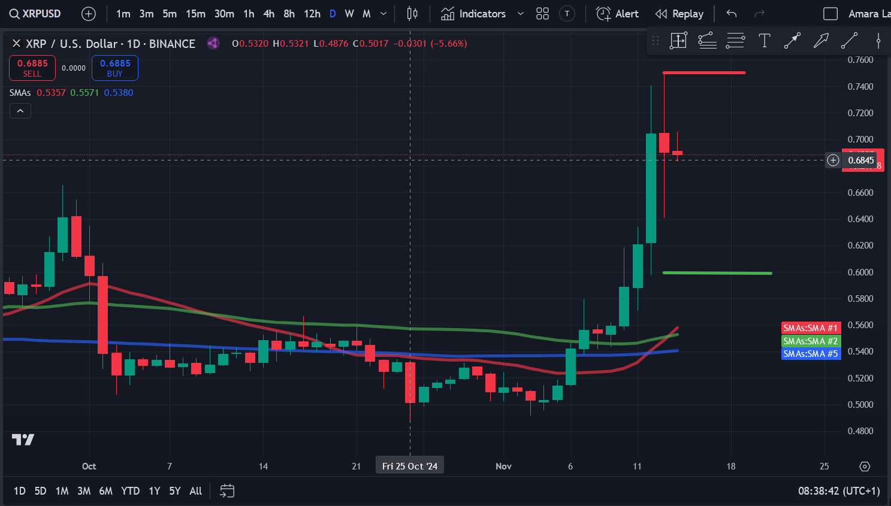
Task: Select 12h chart interval
Action: pos(312,13)
